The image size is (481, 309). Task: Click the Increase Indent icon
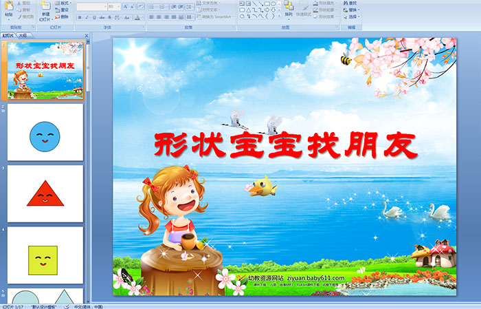(x=181, y=7)
